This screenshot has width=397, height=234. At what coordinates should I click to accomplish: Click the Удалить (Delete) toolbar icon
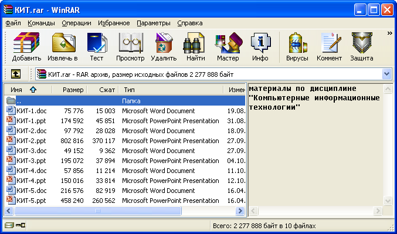(164, 43)
